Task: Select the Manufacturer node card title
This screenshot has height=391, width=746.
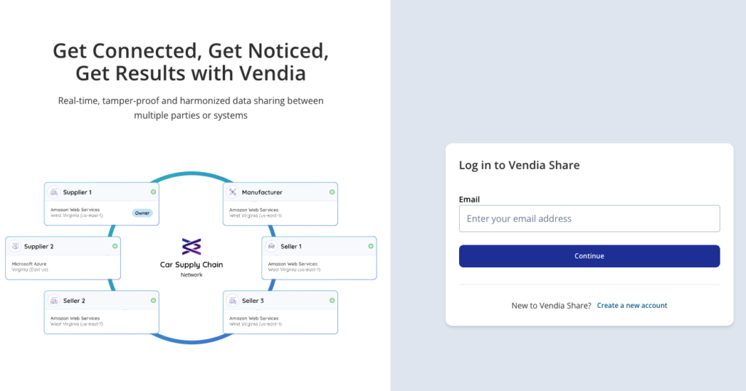Action: click(262, 192)
